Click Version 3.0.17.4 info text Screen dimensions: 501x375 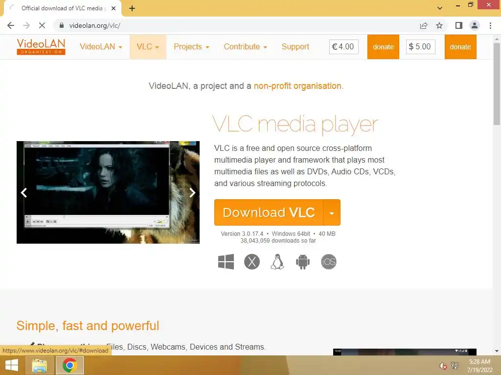tap(242, 234)
